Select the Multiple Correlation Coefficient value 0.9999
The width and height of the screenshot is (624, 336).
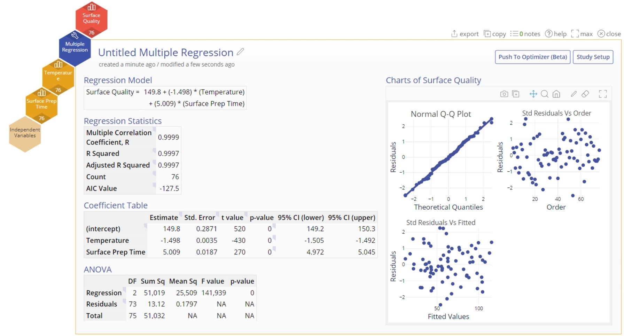169,137
